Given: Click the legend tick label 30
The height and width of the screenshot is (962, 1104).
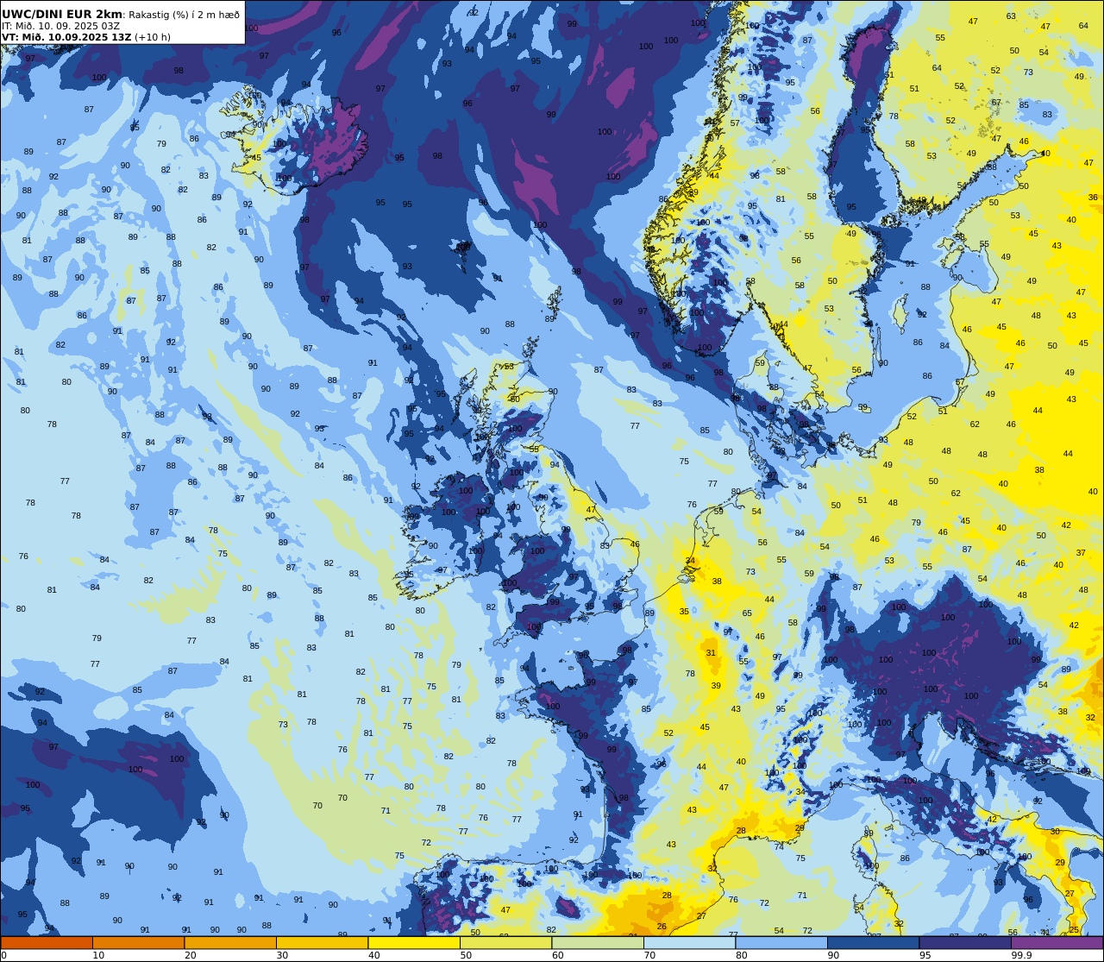Looking at the screenshot, I should 282,955.
